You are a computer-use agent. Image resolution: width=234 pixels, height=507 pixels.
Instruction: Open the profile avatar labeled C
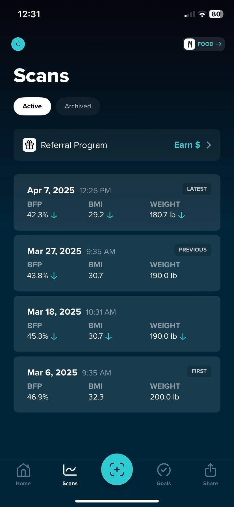pyautogui.click(x=18, y=44)
